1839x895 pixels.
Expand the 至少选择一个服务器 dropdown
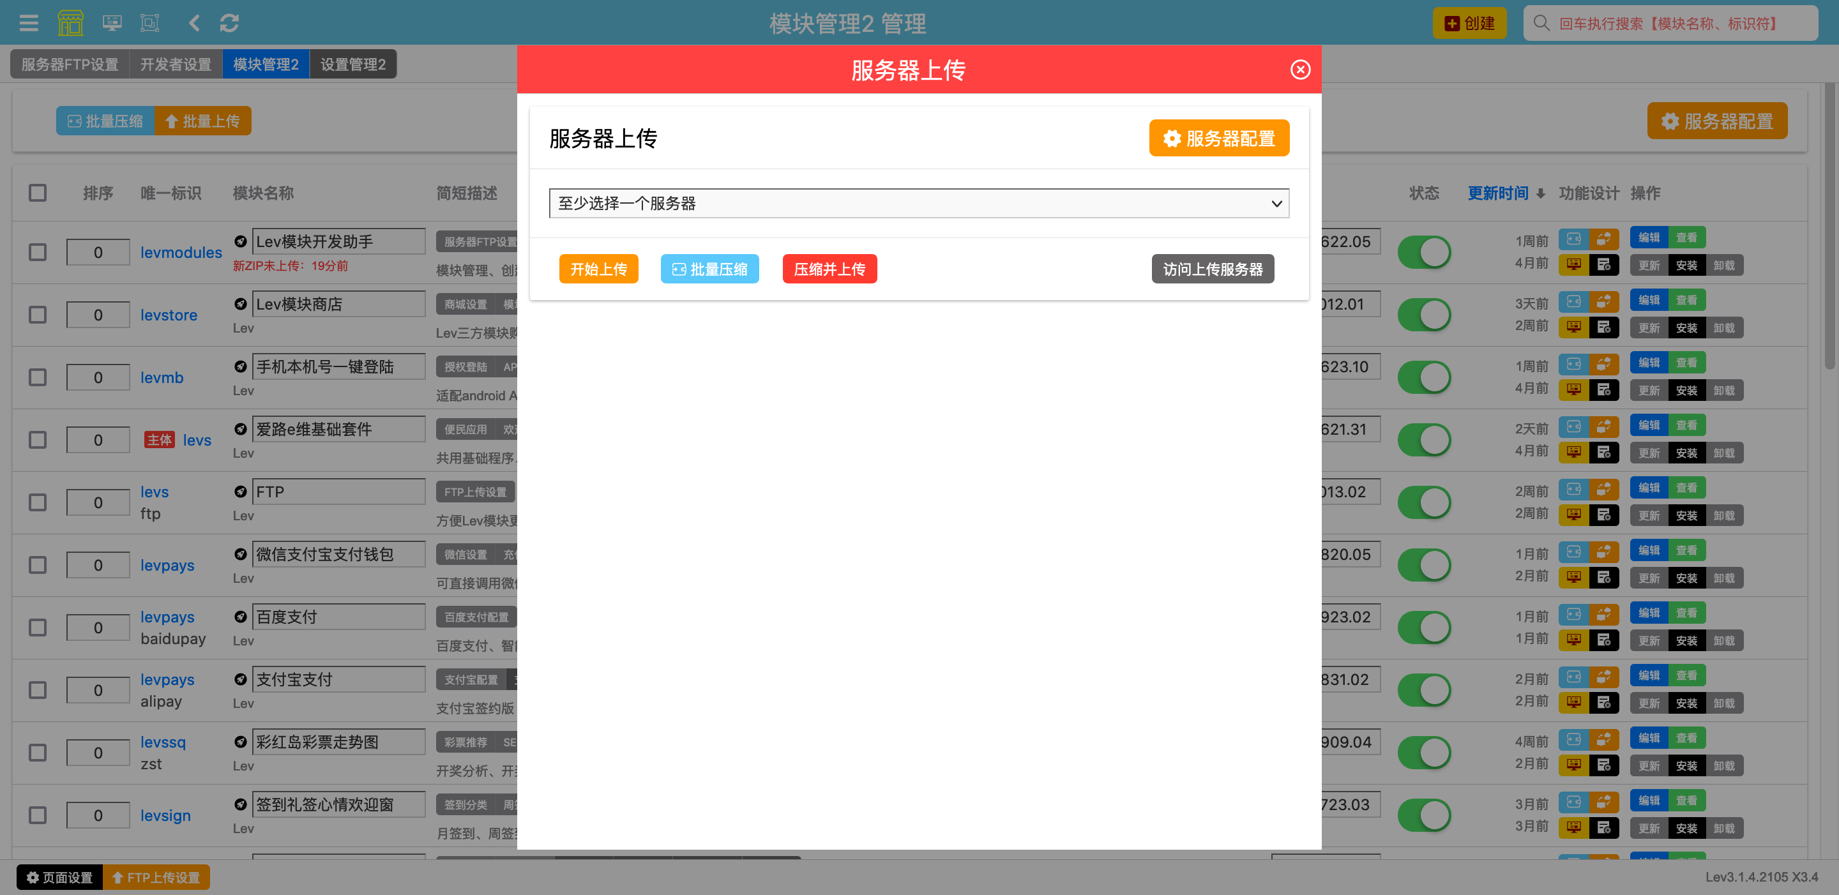pyautogui.click(x=918, y=204)
